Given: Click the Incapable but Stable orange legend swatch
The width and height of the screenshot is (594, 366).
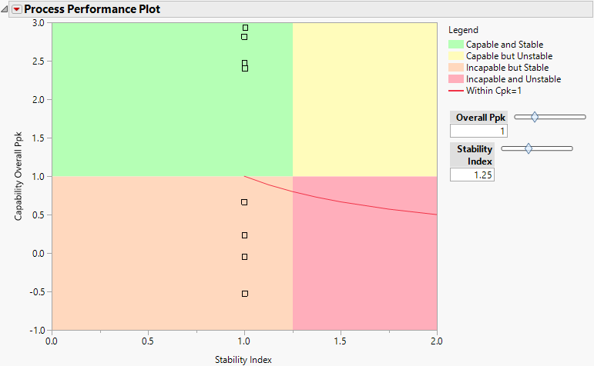Looking at the screenshot, I should (x=455, y=68).
